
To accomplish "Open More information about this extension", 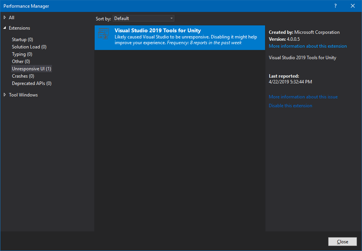I will coord(308,46).
